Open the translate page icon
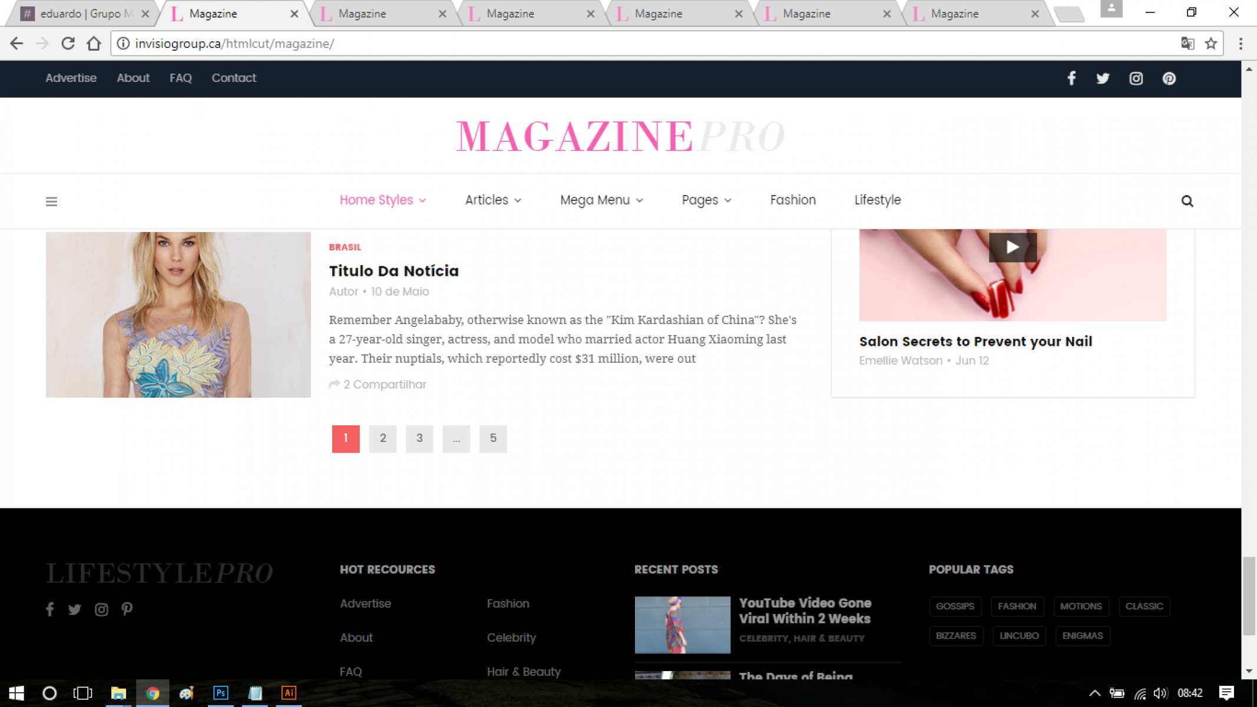 [1187, 44]
